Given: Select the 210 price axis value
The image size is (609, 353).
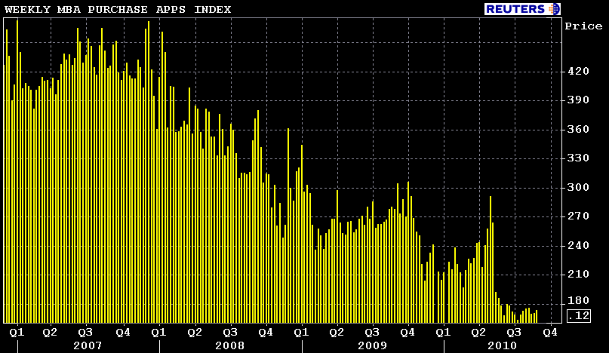Looking at the screenshot, I should click(577, 275).
